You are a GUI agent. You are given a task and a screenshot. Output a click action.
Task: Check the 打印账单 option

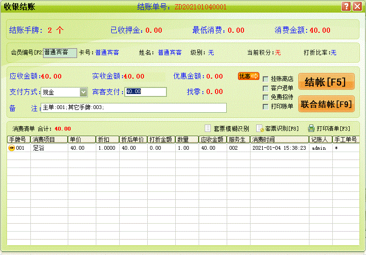(x=266, y=106)
